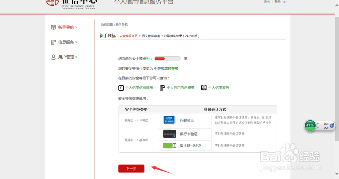Select the 问题验证 verification option
The image size is (339, 179).
(185, 120)
